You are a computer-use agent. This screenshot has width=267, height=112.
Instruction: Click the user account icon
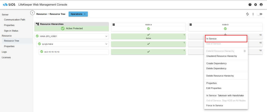(261, 5)
